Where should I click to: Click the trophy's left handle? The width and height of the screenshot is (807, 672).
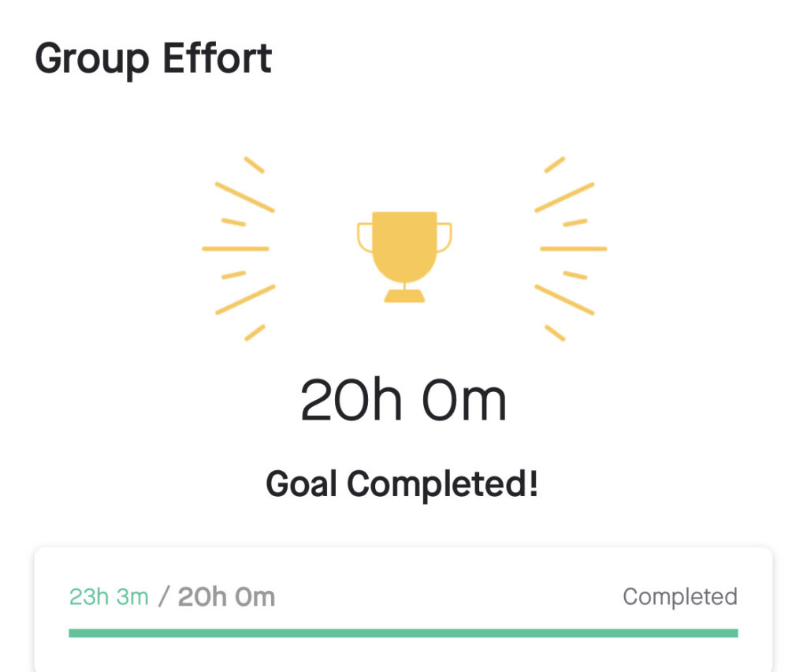[x=365, y=238]
